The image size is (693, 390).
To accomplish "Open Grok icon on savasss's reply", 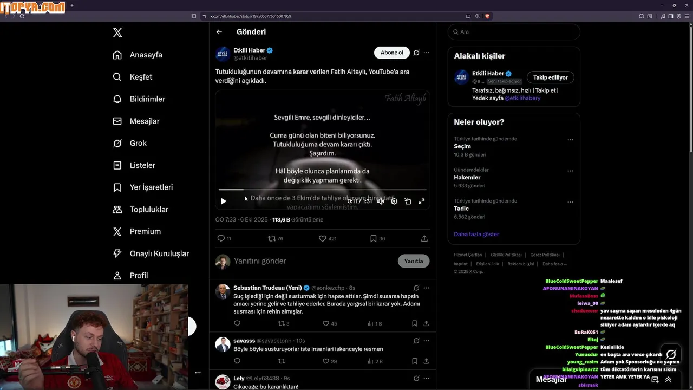I will click(416, 341).
